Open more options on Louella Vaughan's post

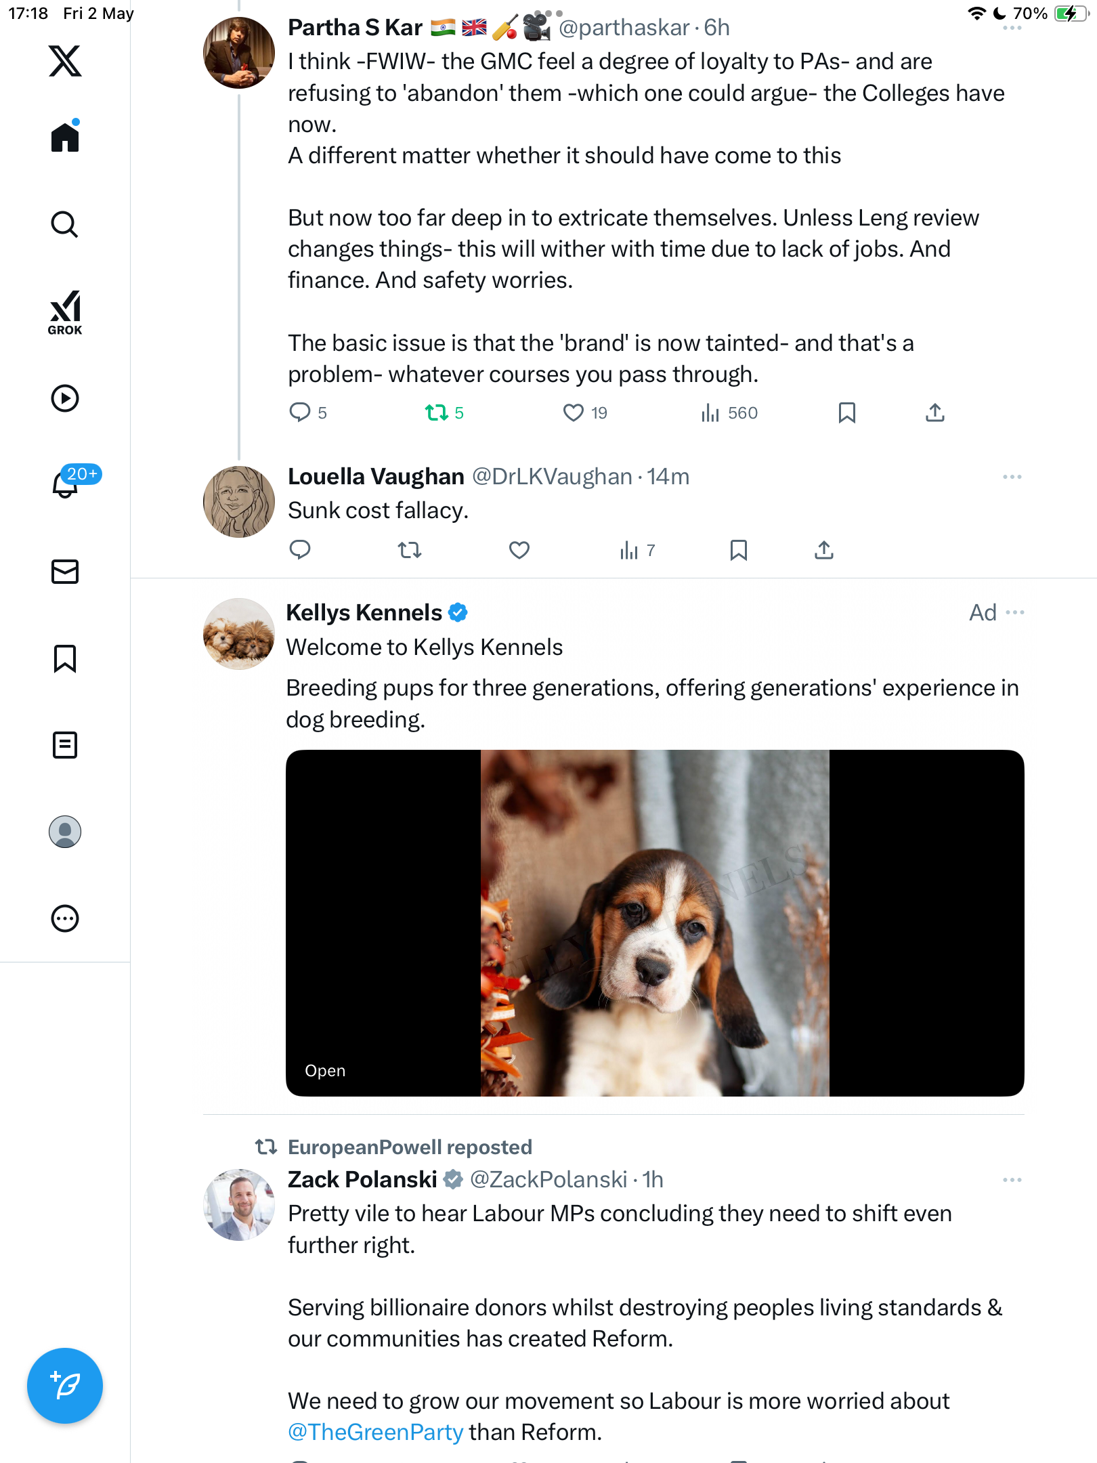point(1012,477)
